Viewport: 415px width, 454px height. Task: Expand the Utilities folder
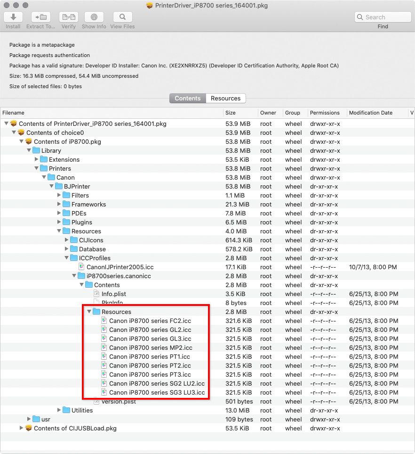click(59, 410)
